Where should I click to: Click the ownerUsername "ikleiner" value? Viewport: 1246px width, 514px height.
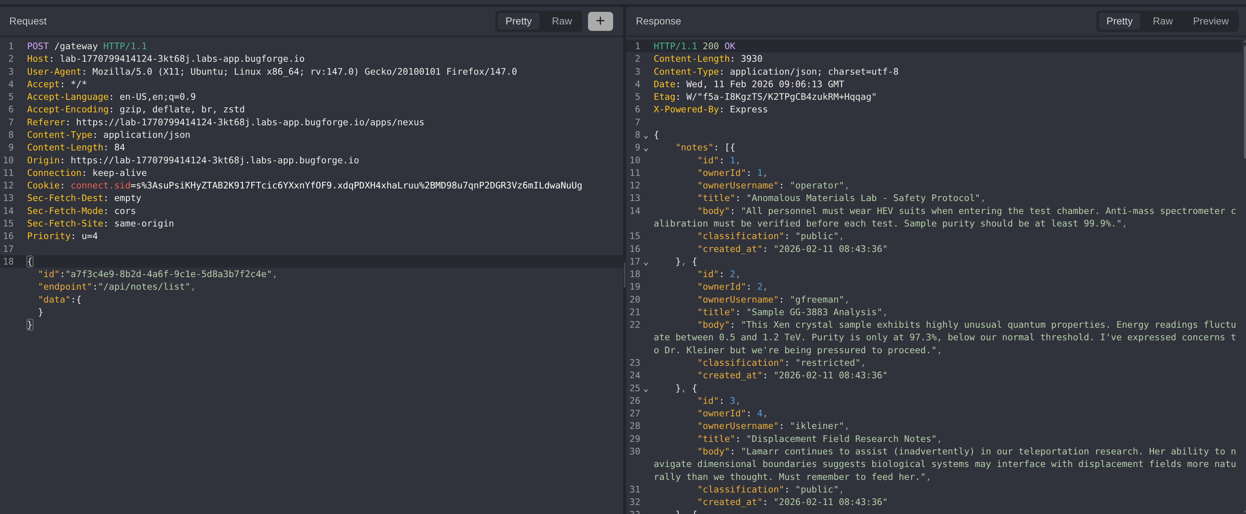[817, 426]
